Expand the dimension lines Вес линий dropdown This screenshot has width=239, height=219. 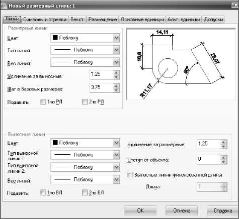(x=85, y=62)
